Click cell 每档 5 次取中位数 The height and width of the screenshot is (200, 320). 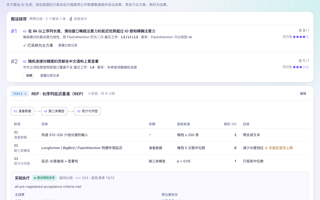point(191,148)
